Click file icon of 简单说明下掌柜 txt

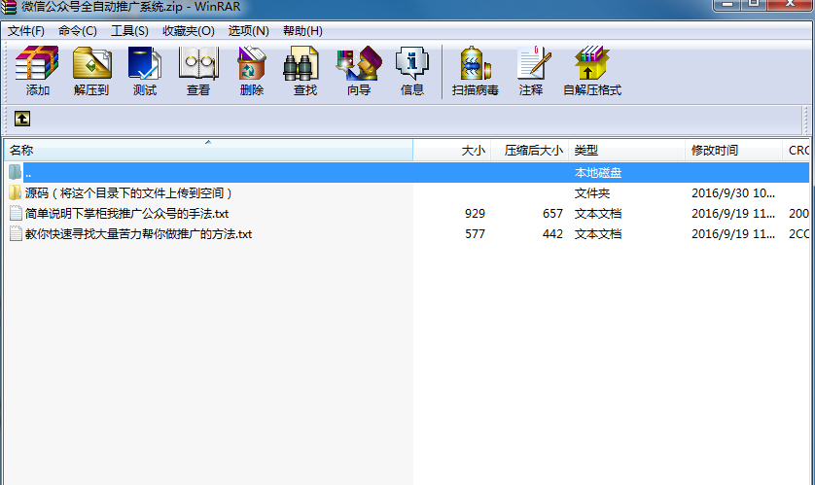[16, 214]
